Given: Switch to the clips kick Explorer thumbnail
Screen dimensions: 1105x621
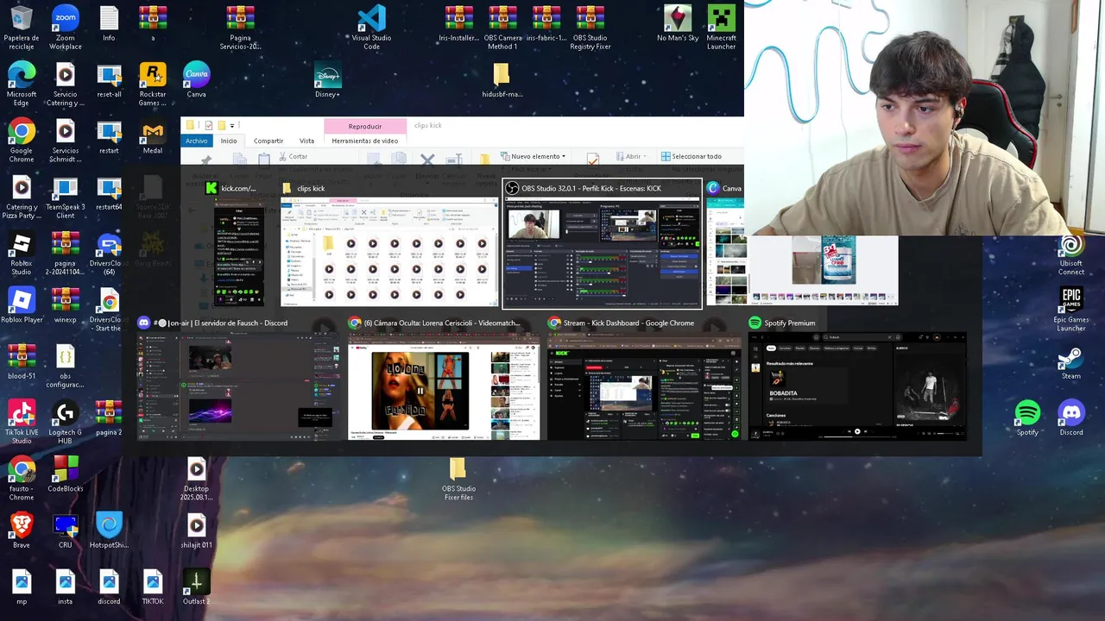Looking at the screenshot, I should [389, 244].
